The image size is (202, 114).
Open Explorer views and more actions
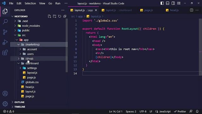point(63,10)
